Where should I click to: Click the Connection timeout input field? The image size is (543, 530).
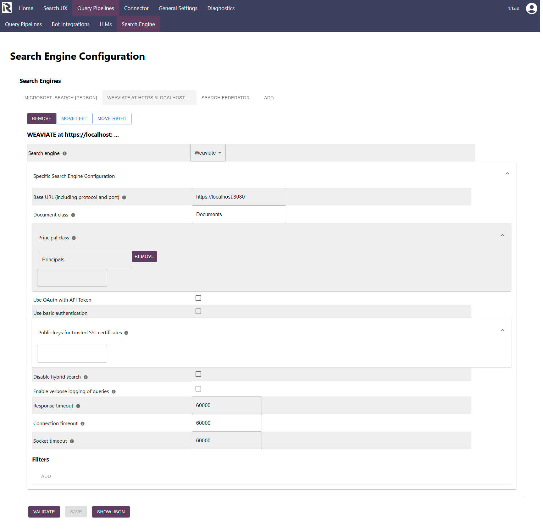coord(226,423)
